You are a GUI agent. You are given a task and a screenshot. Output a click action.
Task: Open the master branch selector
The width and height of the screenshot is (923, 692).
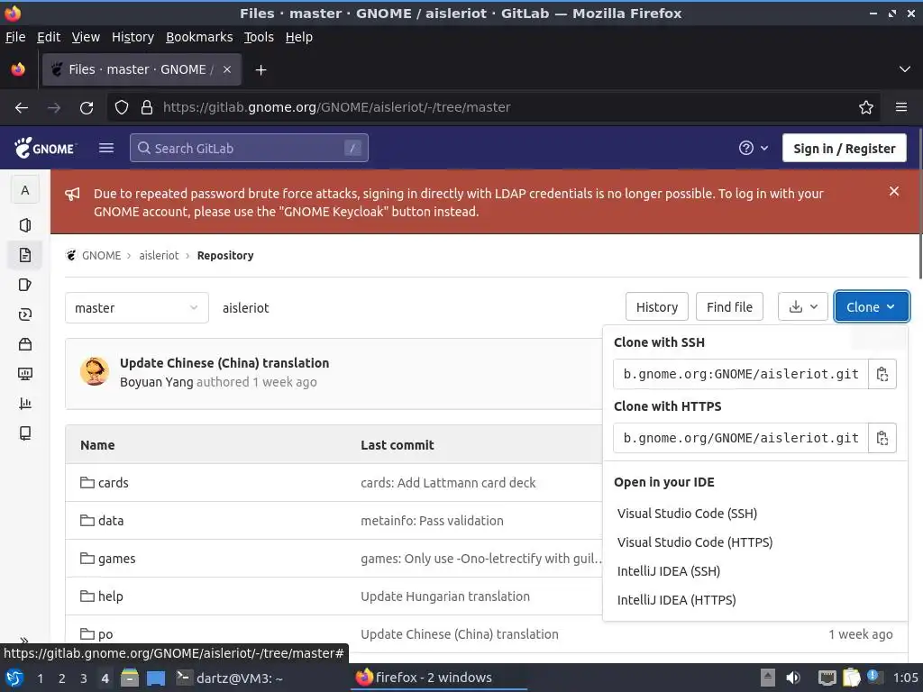pos(137,308)
